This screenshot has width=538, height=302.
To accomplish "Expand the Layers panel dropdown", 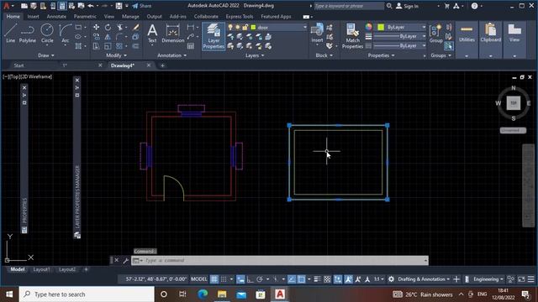I will point(255,55).
